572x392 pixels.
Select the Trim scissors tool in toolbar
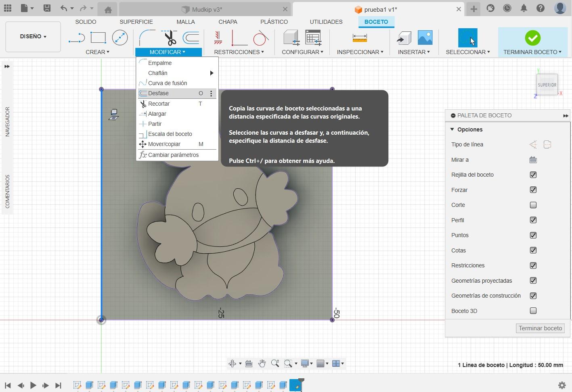coord(170,38)
